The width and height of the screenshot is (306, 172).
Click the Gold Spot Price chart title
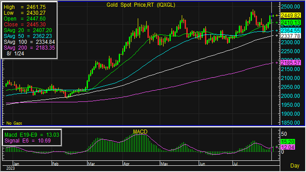click(141, 5)
